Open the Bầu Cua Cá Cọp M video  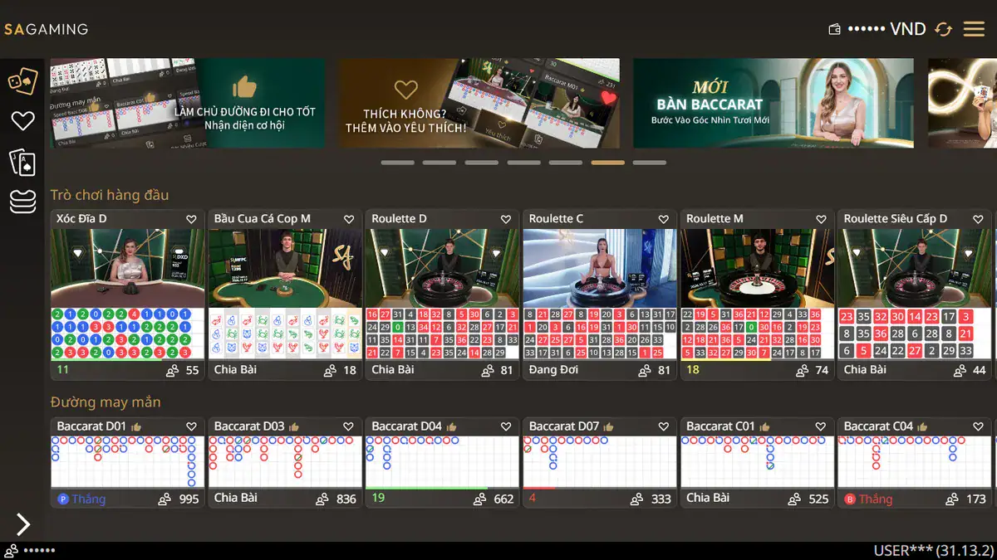(285, 268)
